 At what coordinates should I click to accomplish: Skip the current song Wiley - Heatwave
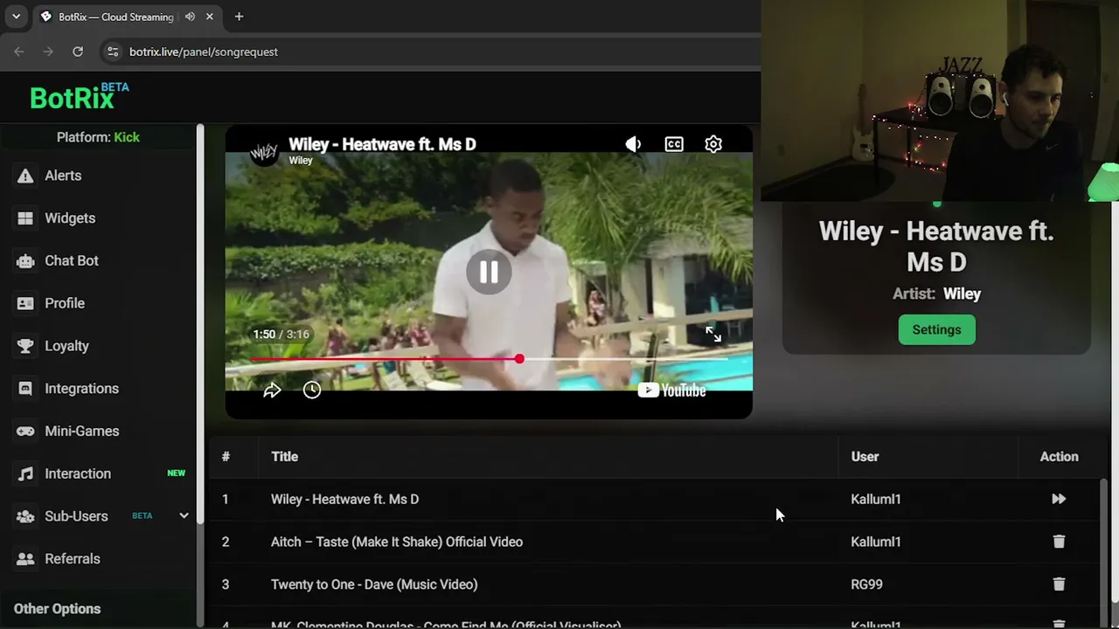tap(1059, 499)
